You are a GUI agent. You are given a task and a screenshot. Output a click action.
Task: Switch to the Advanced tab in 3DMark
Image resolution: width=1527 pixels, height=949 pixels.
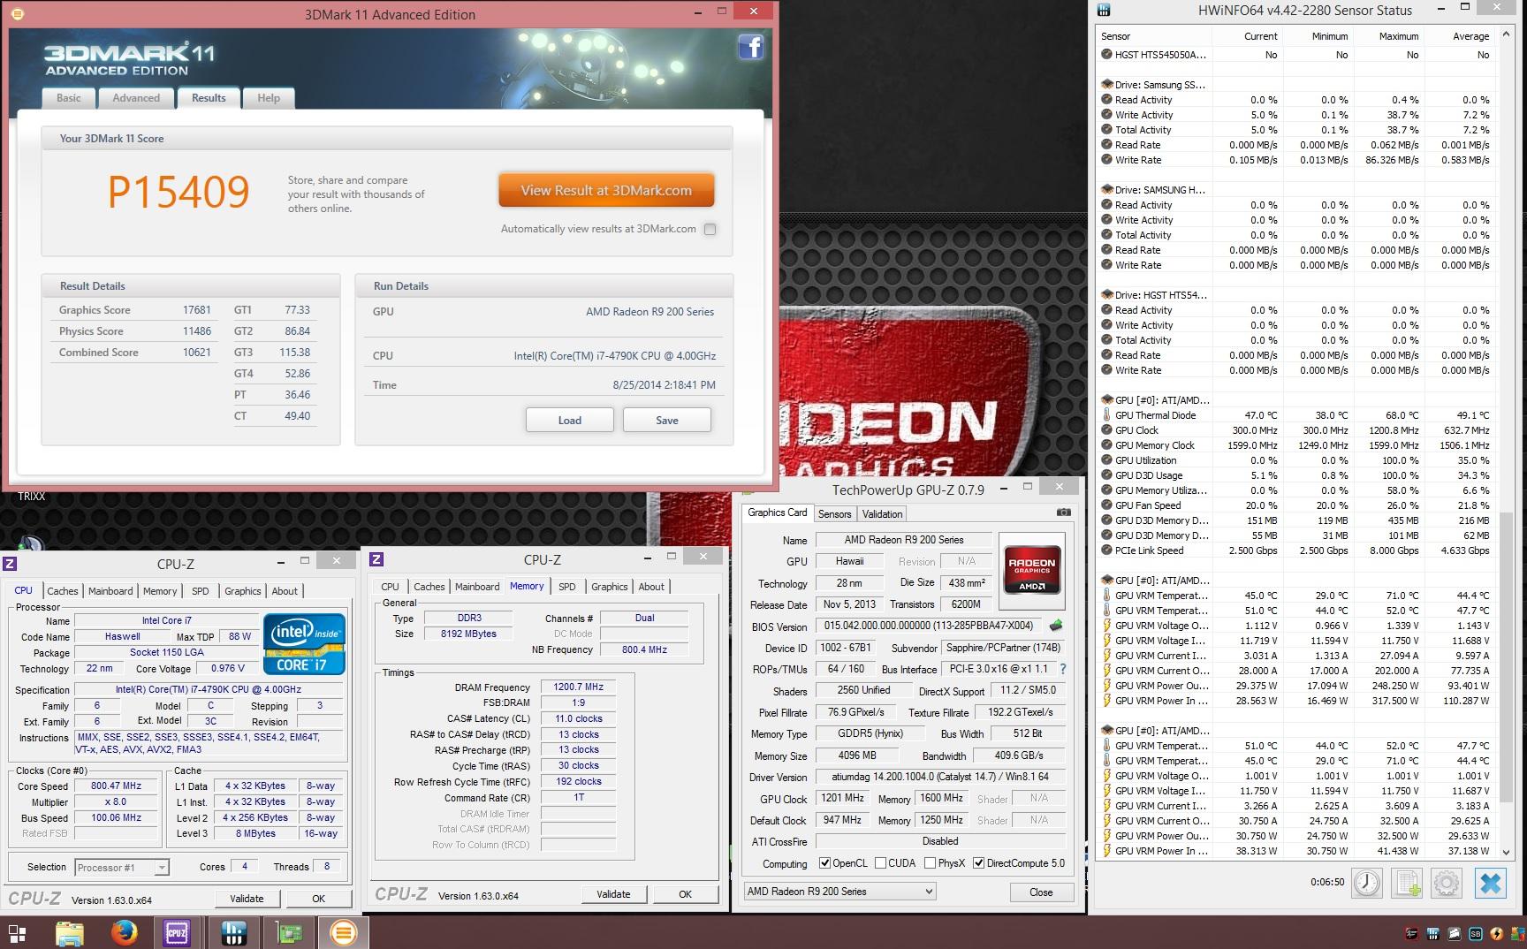point(136,98)
